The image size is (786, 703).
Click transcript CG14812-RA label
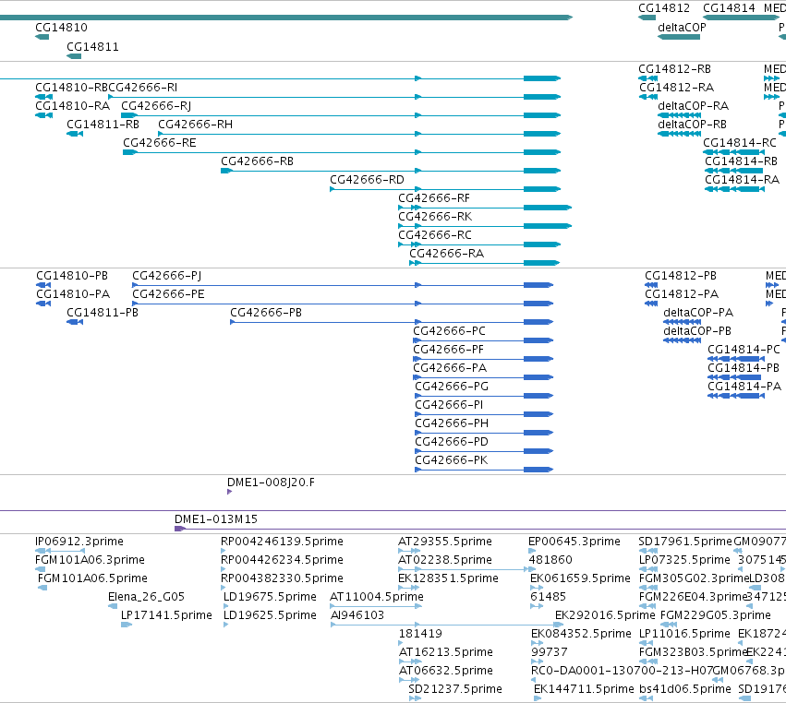(x=677, y=88)
